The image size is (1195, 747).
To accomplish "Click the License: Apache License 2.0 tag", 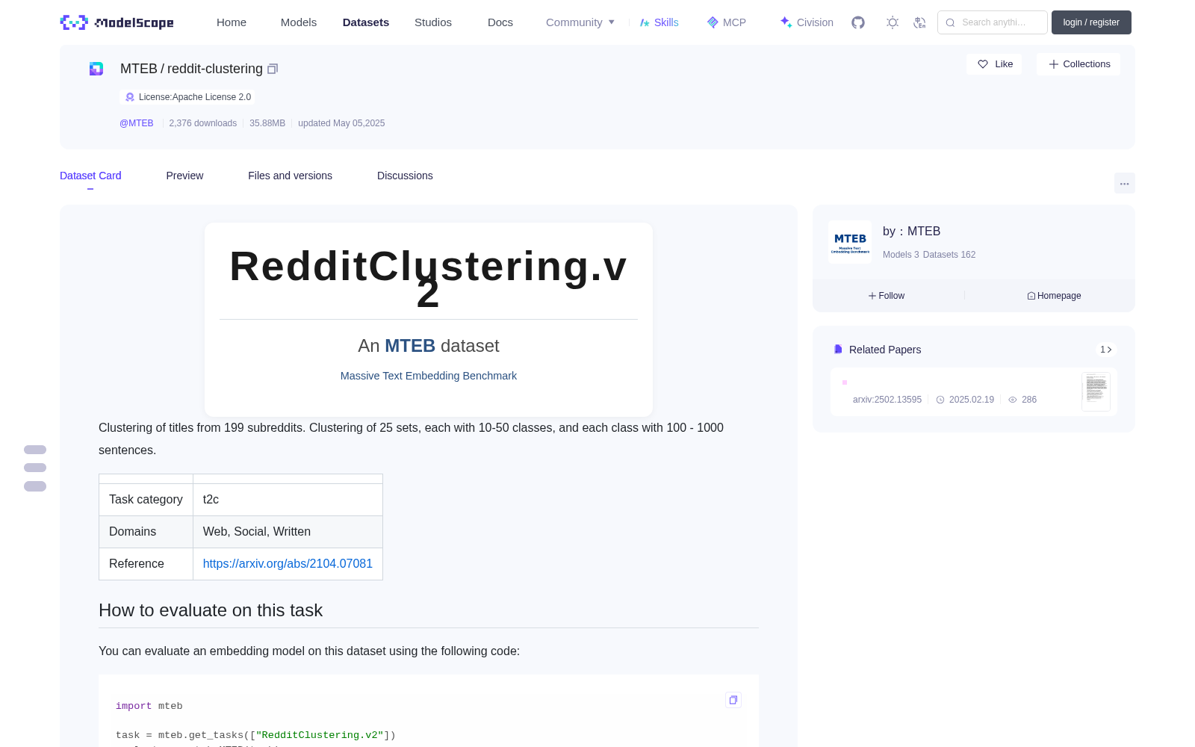I will (x=187, y=97).
